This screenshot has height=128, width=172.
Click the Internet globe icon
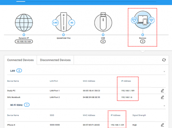point(24,23)
